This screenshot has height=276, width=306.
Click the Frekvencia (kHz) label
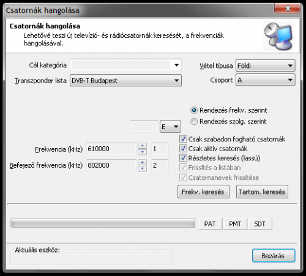pos(59,149)
